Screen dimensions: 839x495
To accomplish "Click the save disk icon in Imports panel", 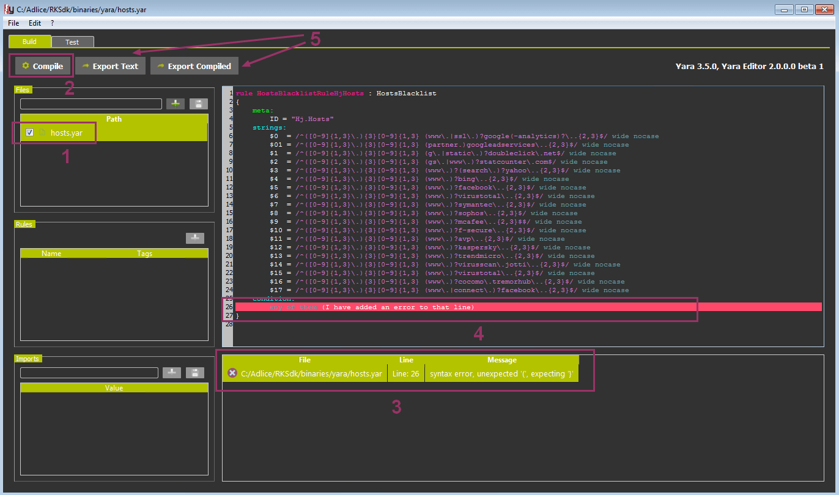I will [194, 373].
